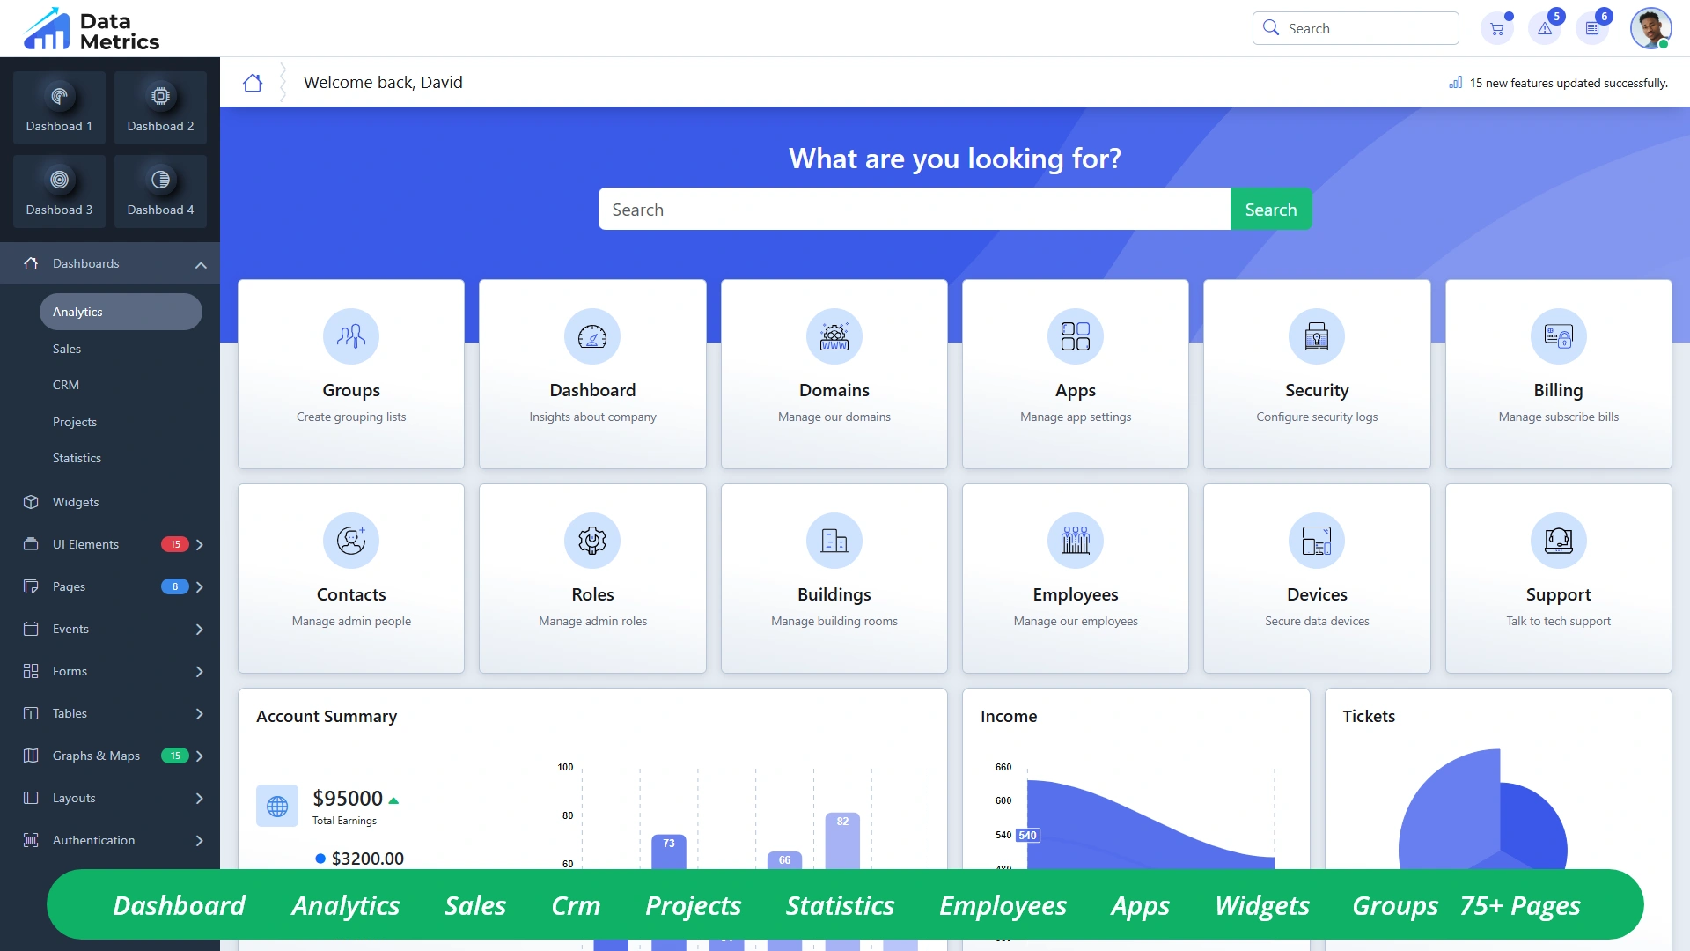
Task: Collapse the Dashboards sidebar section
Action: [201, 264]
